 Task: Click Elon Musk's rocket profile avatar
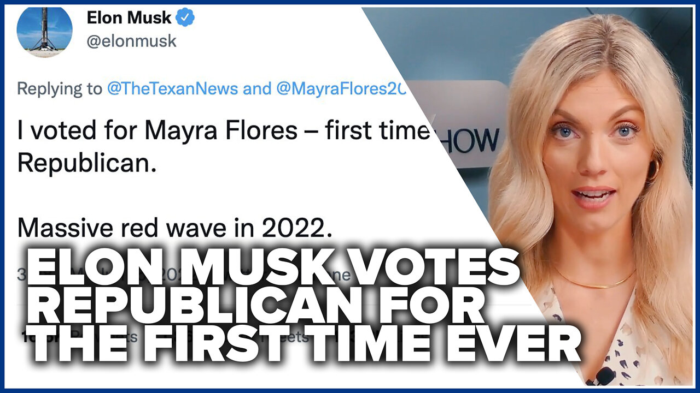tap(44, 31)
